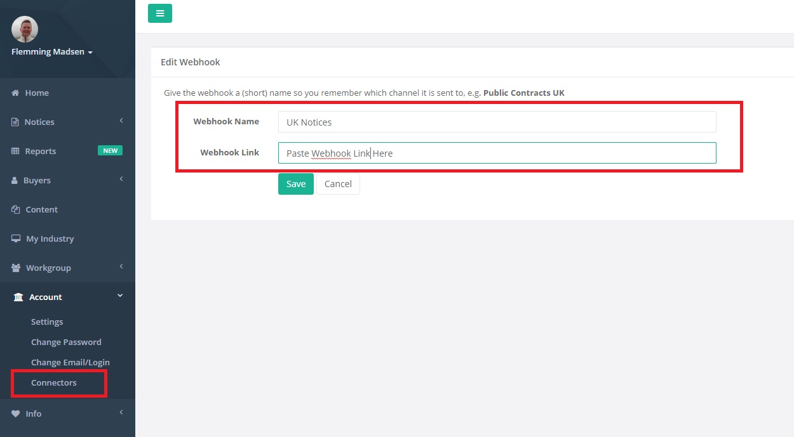Expand the Notices section
Viewport: 794px width, 437px height.
click(x=121, y=120)
